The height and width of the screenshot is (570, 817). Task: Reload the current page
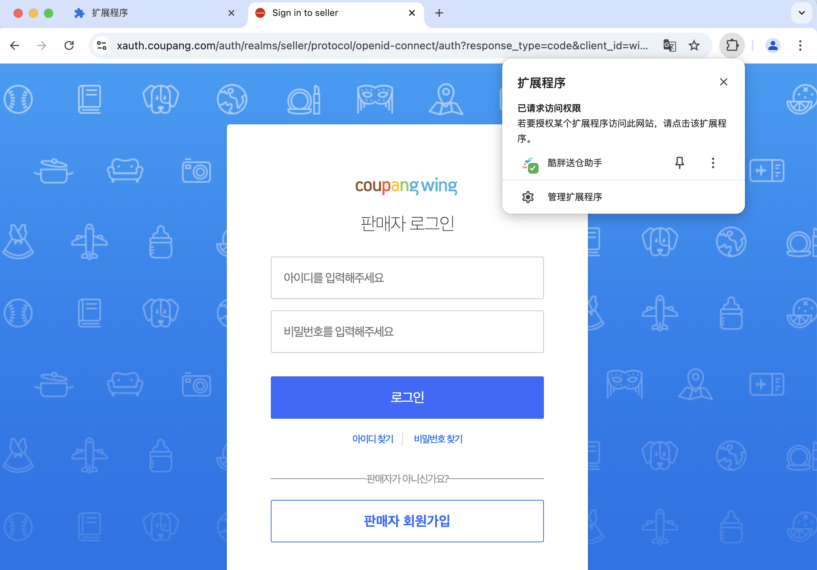point(69,45)
